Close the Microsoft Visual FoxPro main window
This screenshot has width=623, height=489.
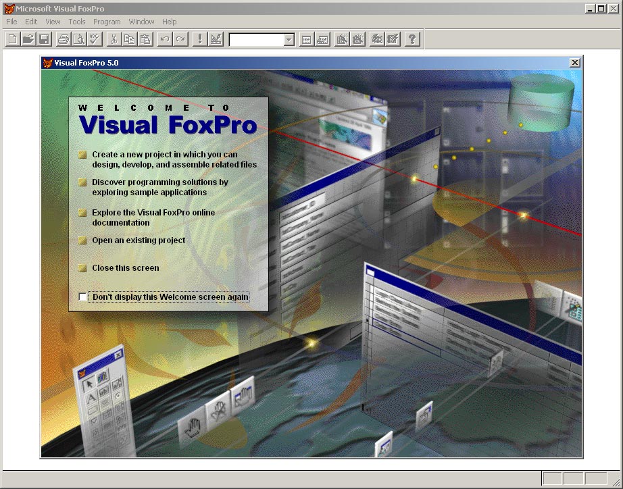pyautogui.click(x=614, y=8)
